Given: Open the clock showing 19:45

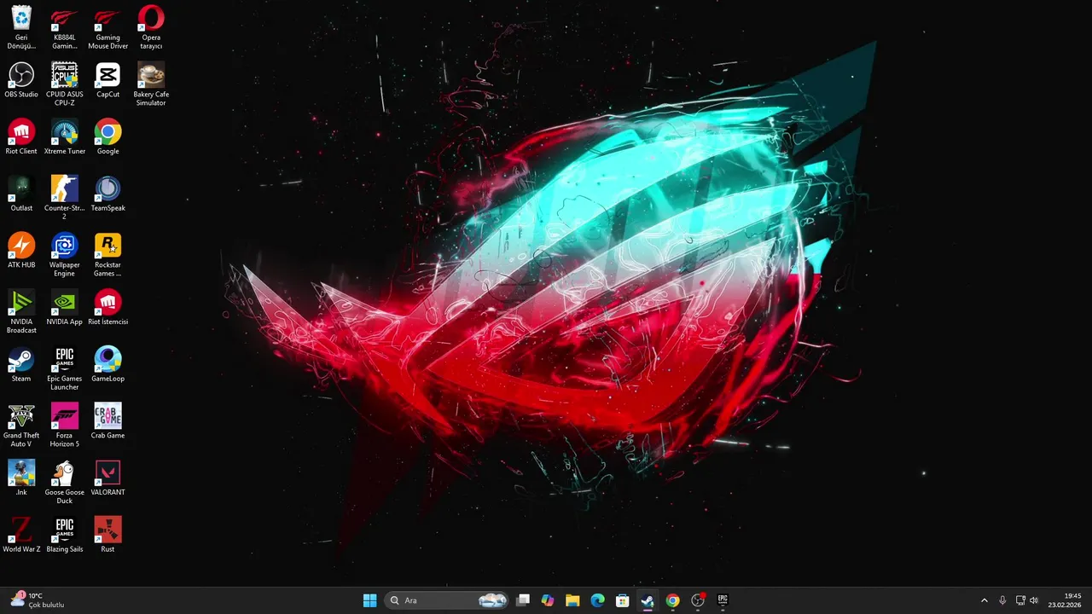Looking at the screenshot, I should point(1065,600).
